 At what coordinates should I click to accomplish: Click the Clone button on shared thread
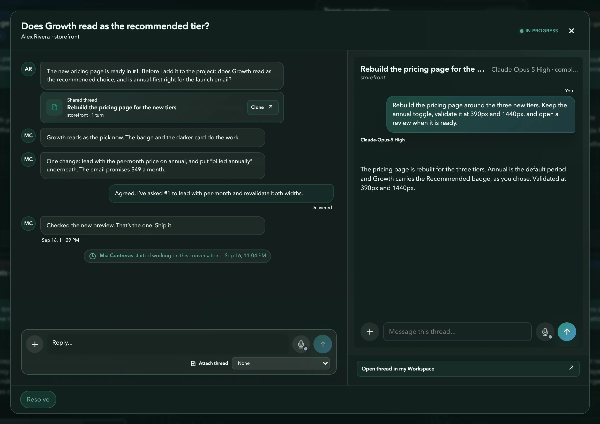[263, 107]
